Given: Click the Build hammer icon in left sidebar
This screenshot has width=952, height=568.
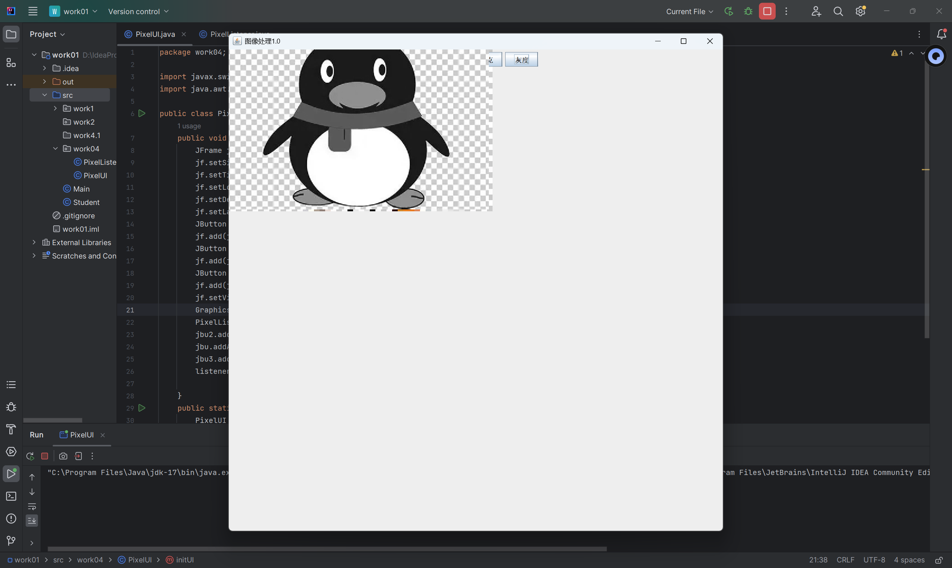Looking at the screenshot, I should tap(11, 430).
